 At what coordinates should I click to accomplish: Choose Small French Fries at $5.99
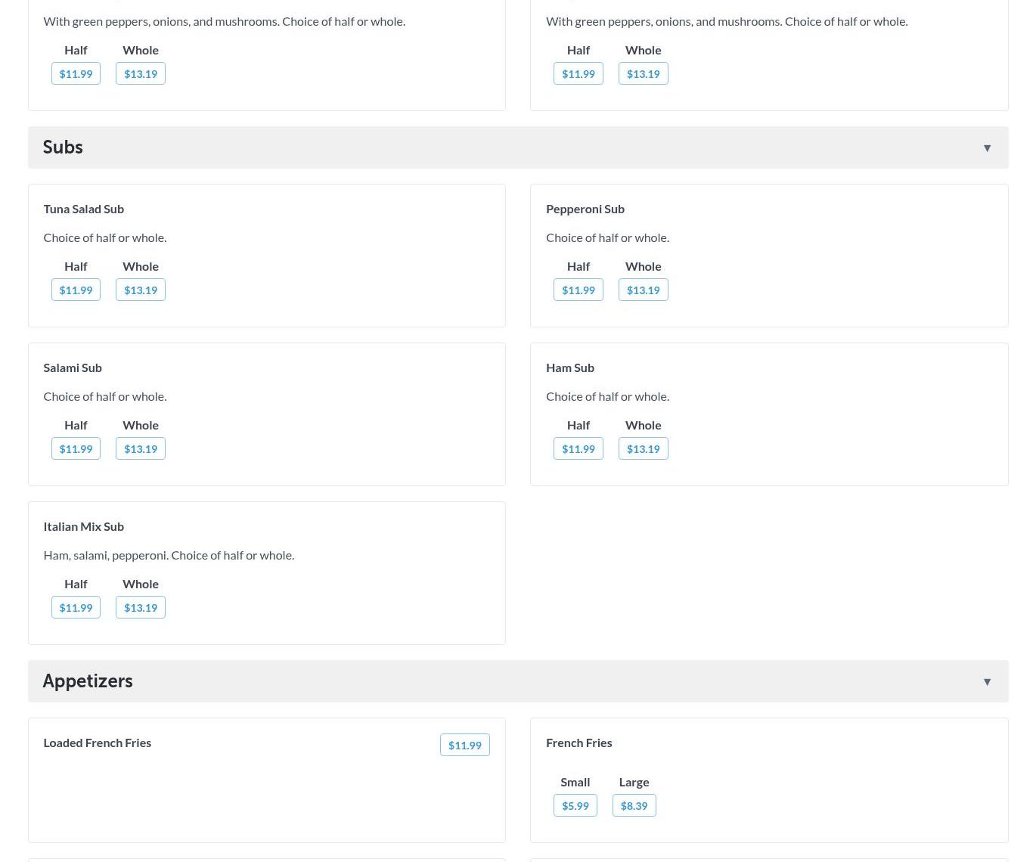(x=575, y=805)
